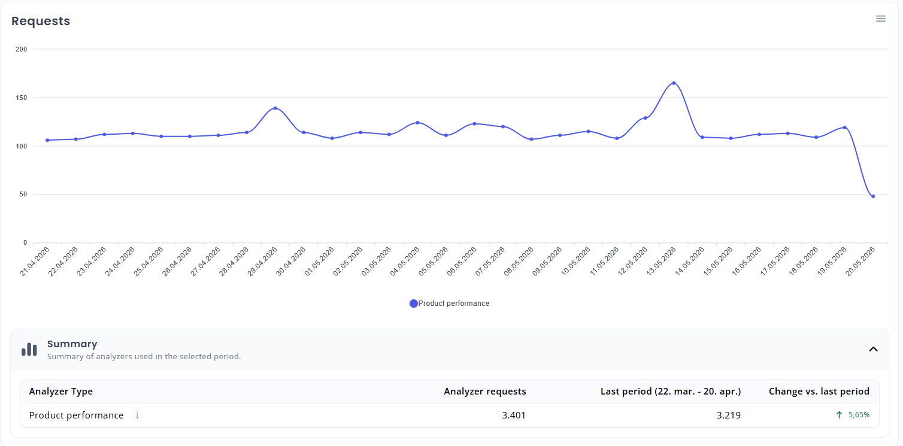Click the data point for 20.05.2026

tap(873, 196)
